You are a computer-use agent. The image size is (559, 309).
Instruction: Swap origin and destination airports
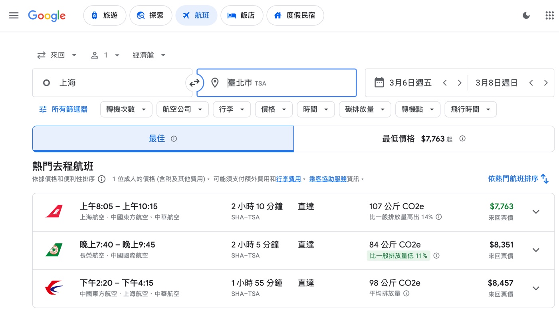point(194,83)
